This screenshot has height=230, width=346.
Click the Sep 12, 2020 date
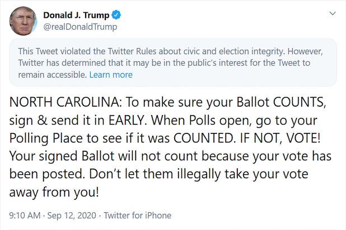73,215
